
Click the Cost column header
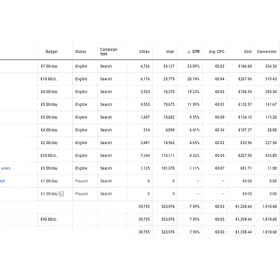(x=248, y=52)
